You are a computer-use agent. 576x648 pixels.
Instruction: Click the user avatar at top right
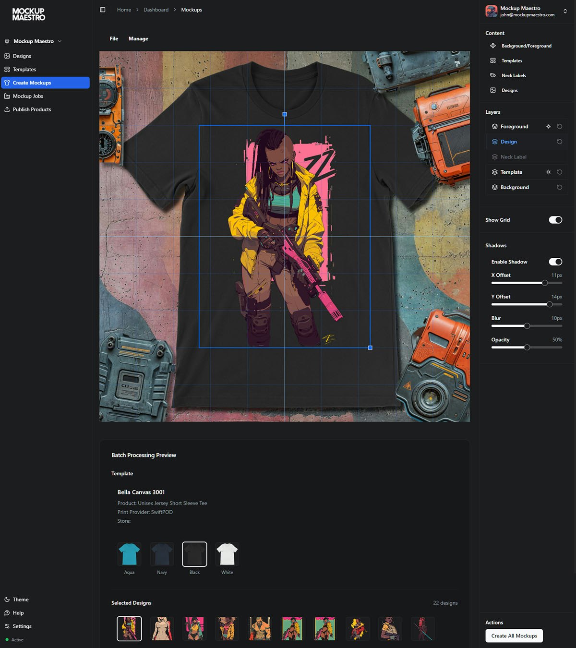point(492,11)
